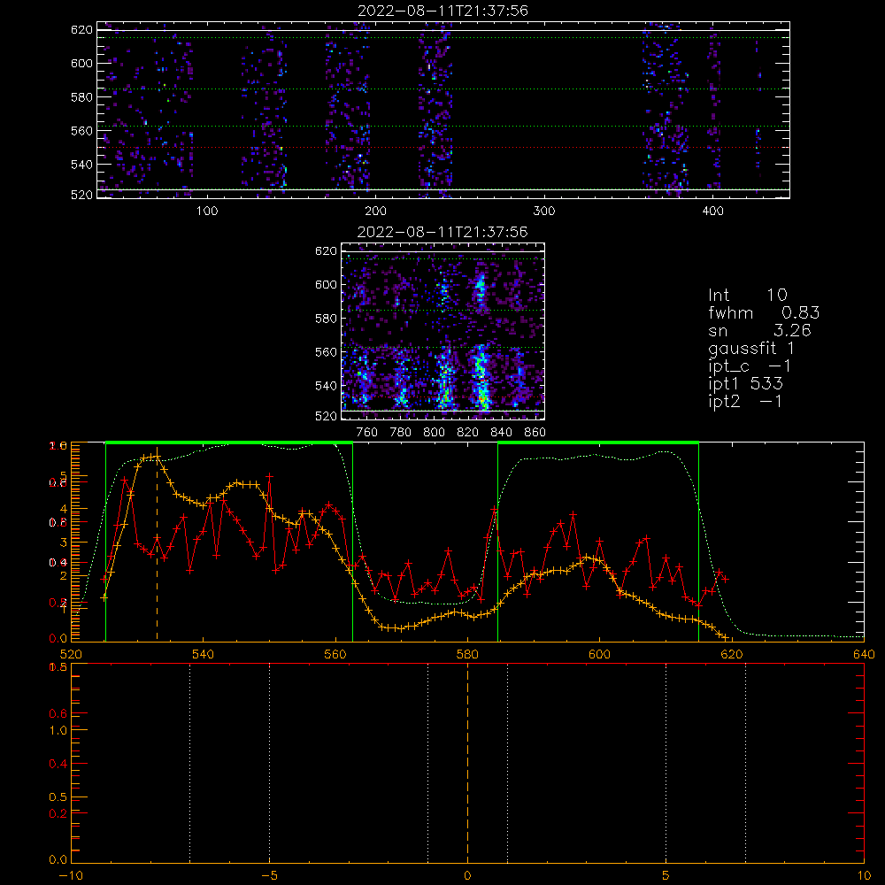Image resolution: width=885 pixels, height=885 pixels.
Task: Click the 0 label on bottom plot x-axis
Action: pos(467,875)
